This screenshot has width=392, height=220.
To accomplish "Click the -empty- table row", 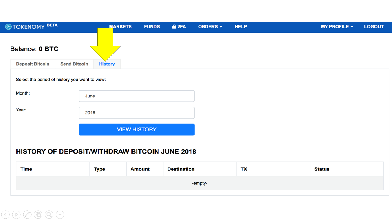I will pos(200,183).
